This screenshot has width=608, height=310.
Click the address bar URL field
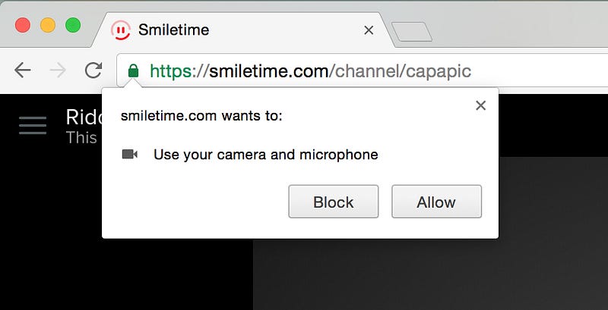(x=363, y=70)
